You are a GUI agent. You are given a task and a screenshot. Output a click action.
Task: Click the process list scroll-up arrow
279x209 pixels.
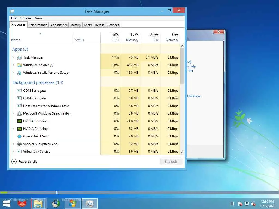[x=182, y=46]
